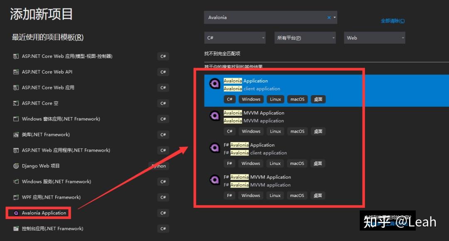Open the search history dropdown arrow
This screenshot has width=449, height=241.
click(x=335, y=17)
